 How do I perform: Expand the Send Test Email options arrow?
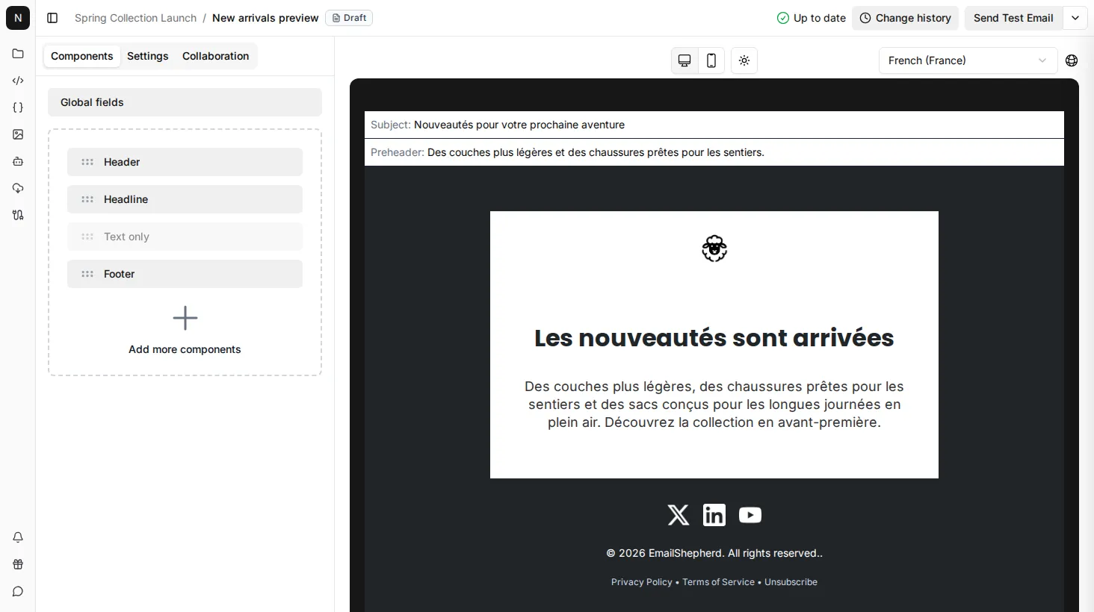1075,18
